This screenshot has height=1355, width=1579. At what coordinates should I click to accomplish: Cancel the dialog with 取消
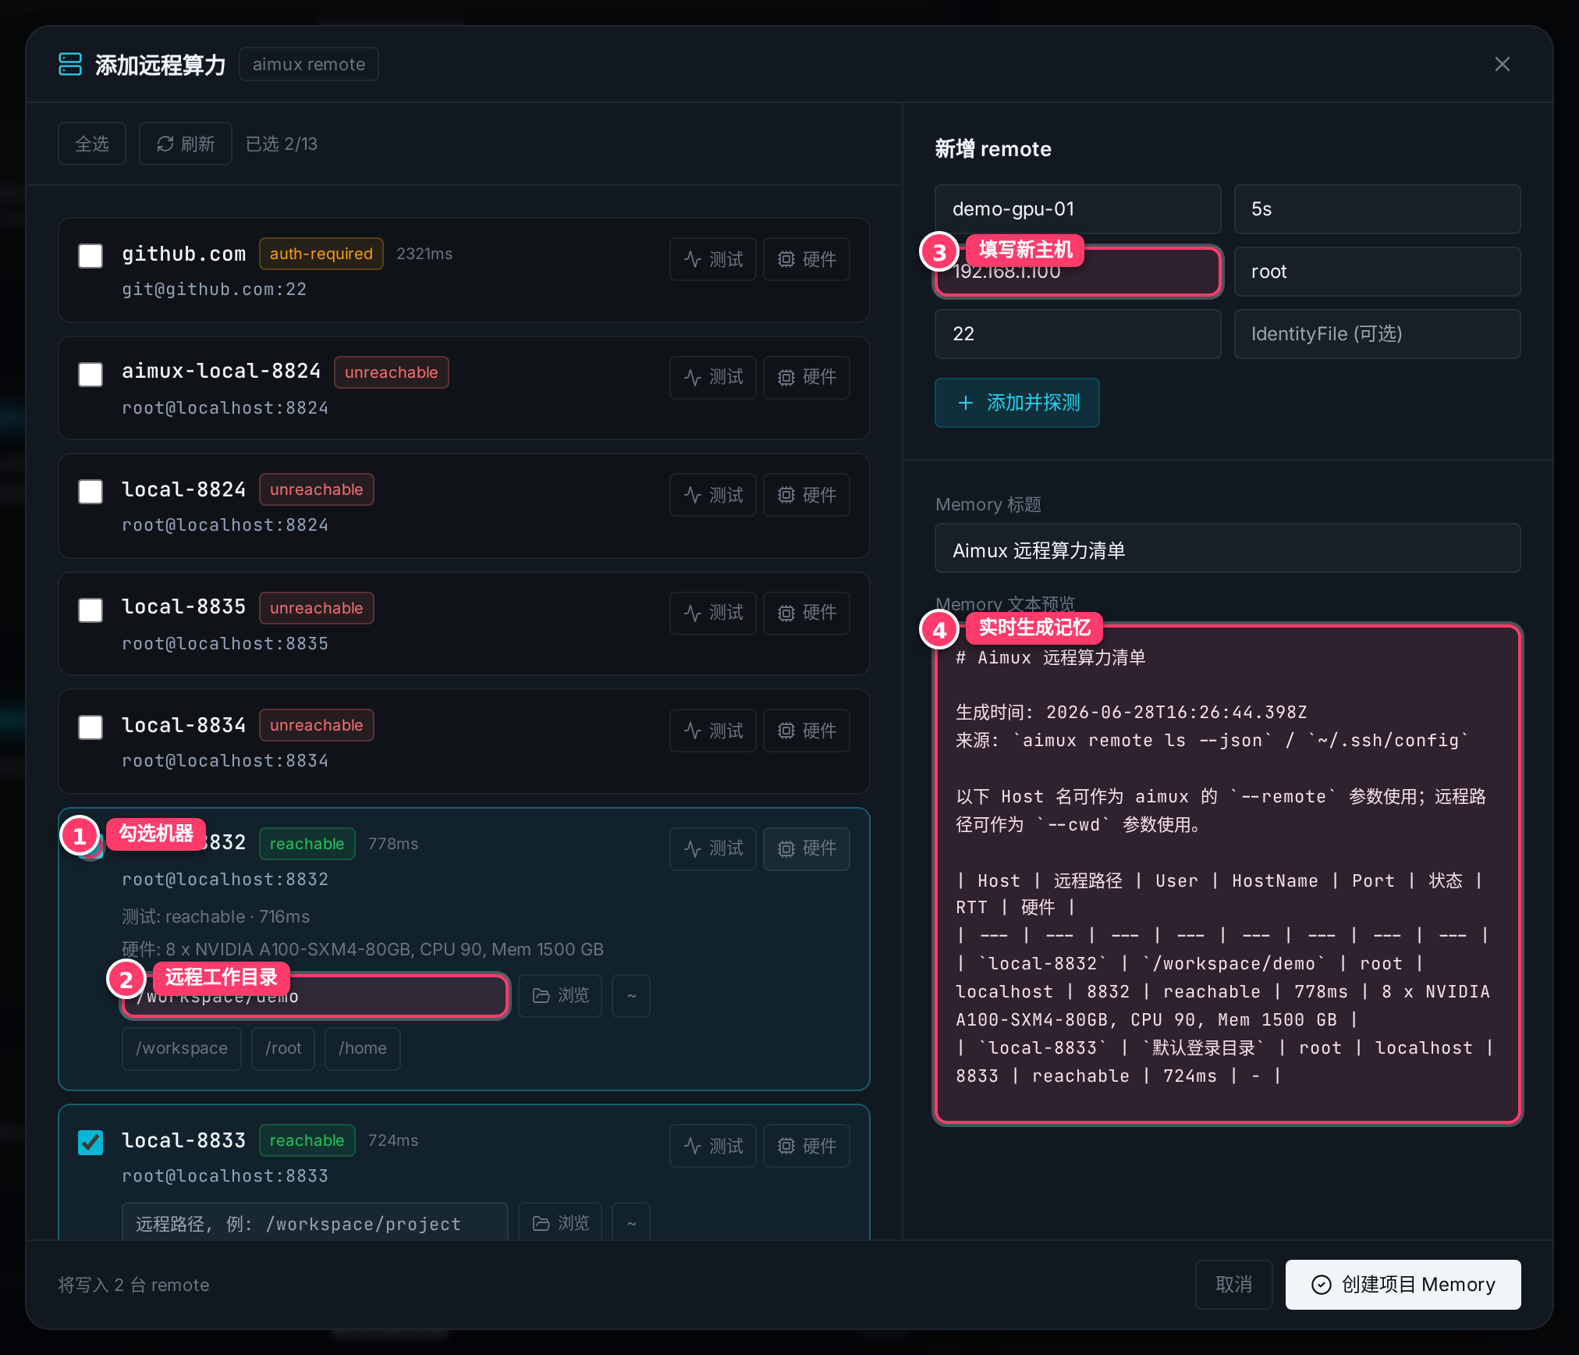(x=1234, y=1285)
